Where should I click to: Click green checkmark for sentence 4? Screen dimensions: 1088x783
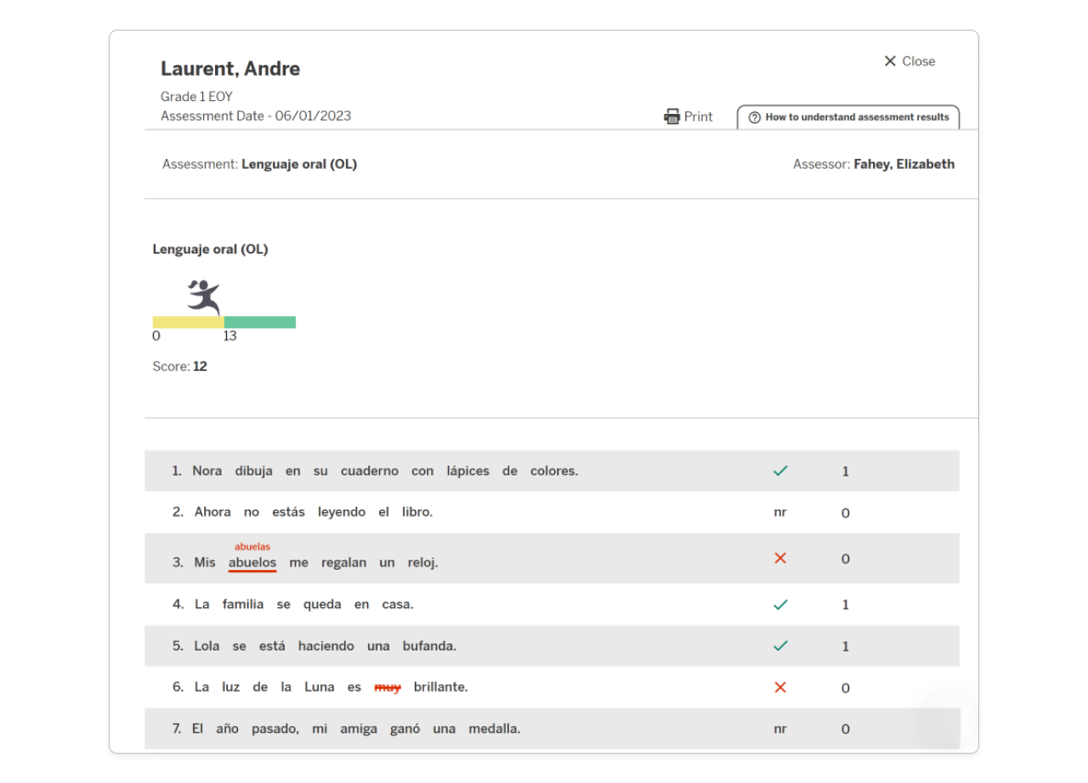[x=780, y=605]
